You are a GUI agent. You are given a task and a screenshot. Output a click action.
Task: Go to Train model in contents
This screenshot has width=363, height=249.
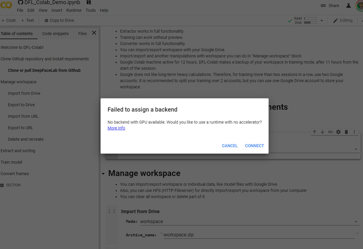(11, 162)
